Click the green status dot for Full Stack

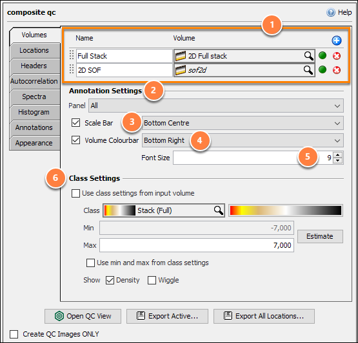point(323,55)
